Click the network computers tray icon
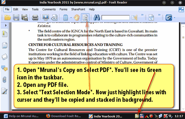Image resolution: width=185 pixels, height=119 pixels. click(x=161, y=116)
